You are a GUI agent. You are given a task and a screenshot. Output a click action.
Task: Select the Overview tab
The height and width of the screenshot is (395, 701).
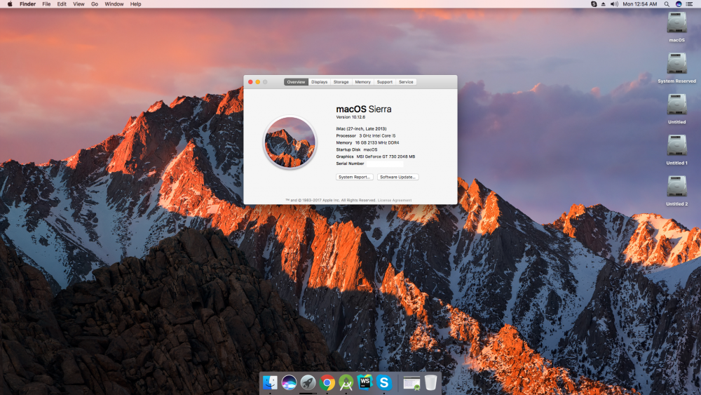(x=296, y=82)
